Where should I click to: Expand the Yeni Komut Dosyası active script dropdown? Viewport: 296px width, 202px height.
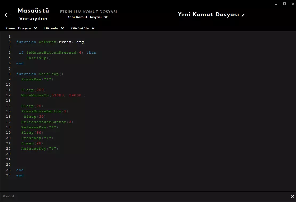coord(87,17)
